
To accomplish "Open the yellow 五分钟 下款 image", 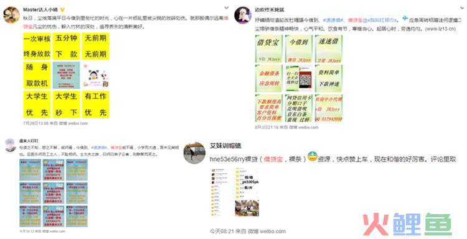I will click(66, 47).
